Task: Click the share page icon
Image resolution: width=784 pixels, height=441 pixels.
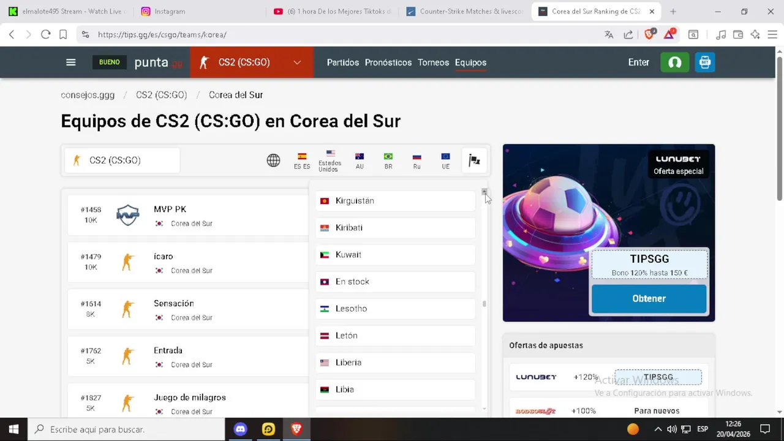Action: (x=628, y=35)
